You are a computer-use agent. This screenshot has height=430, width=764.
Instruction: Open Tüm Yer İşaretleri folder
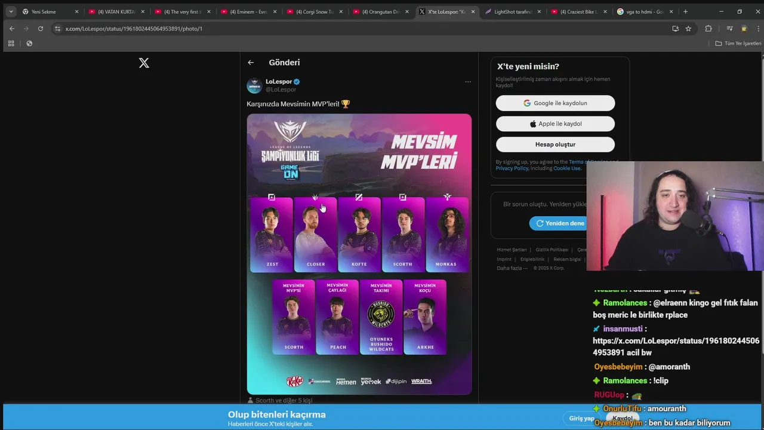pyautogui.click(x=738, y=43)
